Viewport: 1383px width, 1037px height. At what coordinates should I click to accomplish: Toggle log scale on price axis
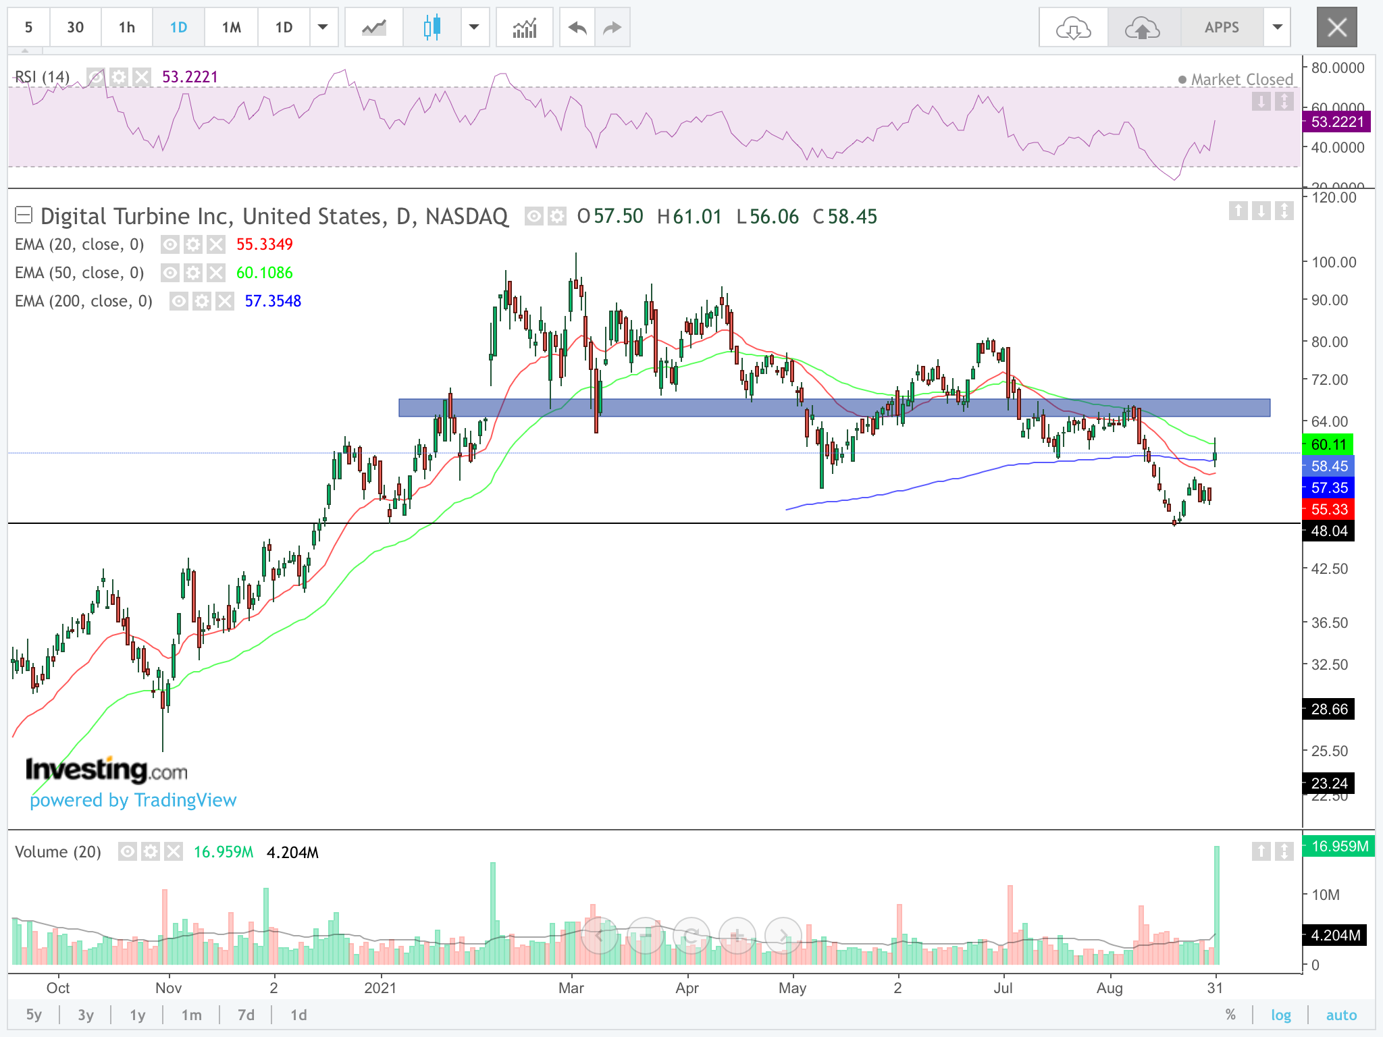(x=1280, y=1015)
